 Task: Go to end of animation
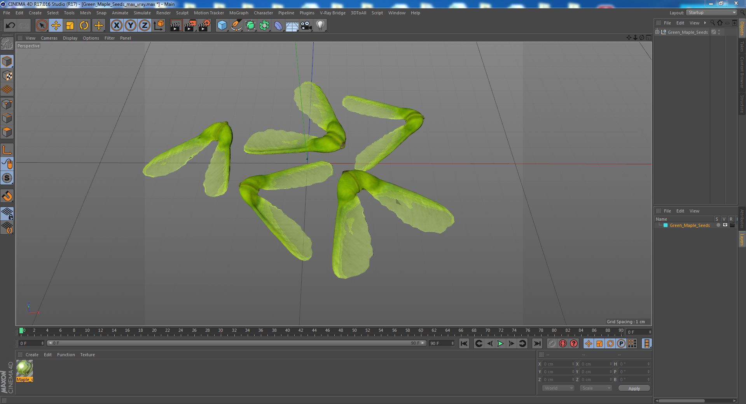pyautogui.click(x=537, y=343)
